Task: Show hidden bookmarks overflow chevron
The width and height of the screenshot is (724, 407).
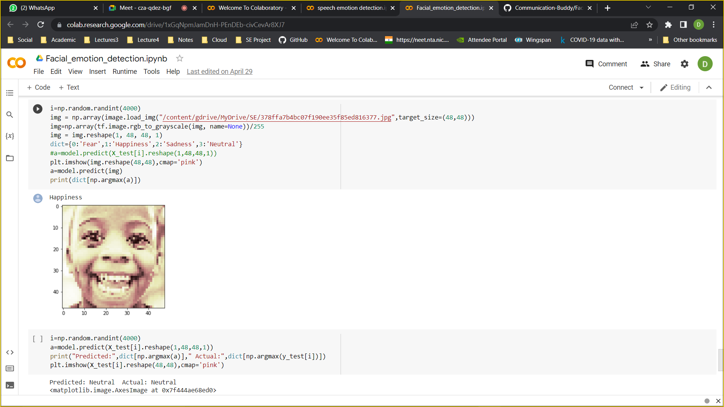Action: (x=650, y=40)
